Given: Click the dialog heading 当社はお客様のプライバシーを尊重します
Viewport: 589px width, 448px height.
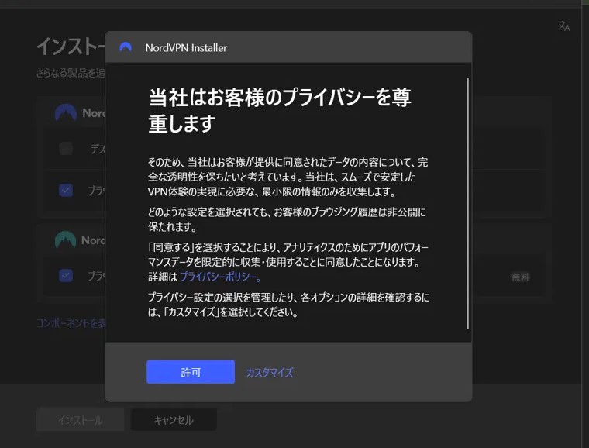Looking at the screenshot, I should [280, 110].
